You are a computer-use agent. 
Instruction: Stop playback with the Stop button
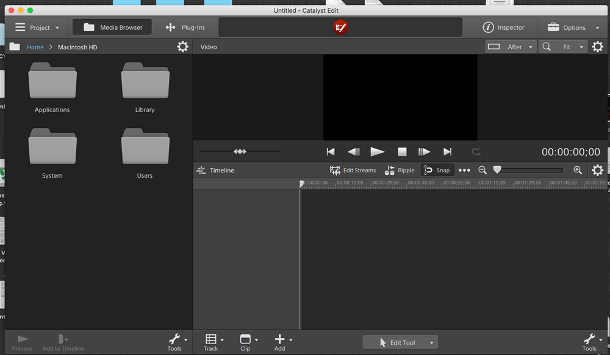point(402,152)
